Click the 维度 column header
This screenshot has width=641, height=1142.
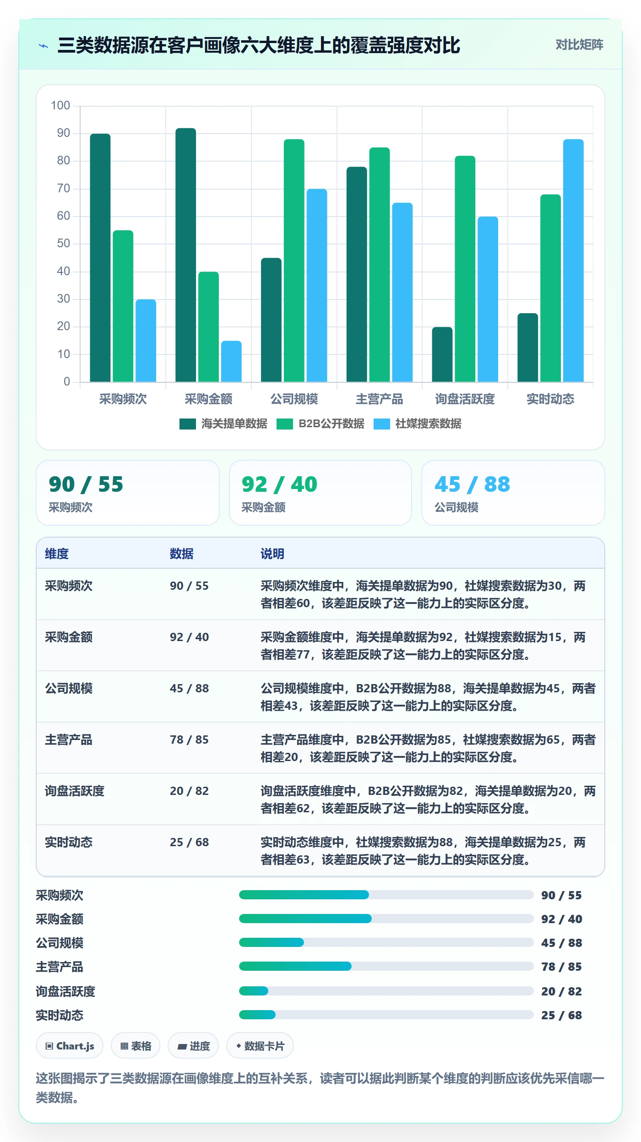point(57,554)
